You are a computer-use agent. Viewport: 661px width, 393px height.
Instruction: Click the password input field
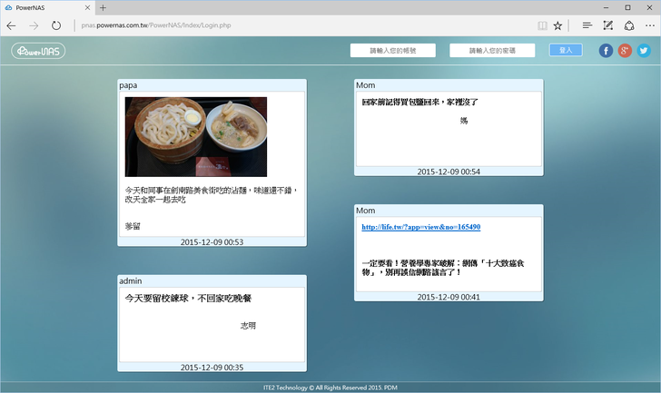[491, 51]
